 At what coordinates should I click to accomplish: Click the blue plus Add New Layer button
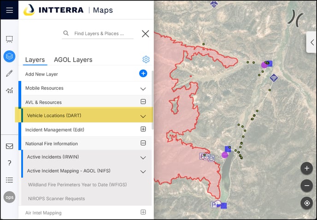click(x=143, y=73)
